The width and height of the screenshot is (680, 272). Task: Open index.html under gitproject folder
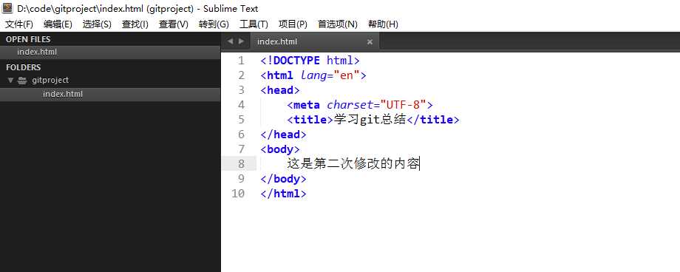110,94
